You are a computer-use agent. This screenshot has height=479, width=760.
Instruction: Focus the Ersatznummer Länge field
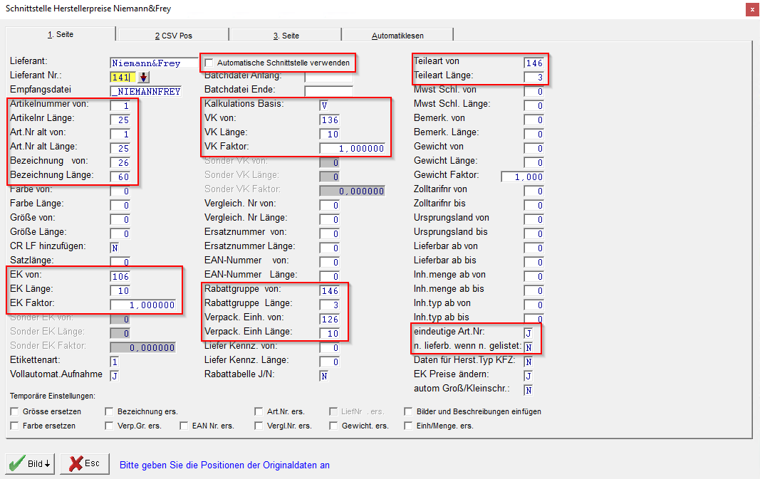pyautogui.click(x=330, y=248)
